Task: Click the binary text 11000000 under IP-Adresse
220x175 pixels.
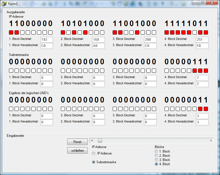Action: pyautogui.click(x=31, y=24)
